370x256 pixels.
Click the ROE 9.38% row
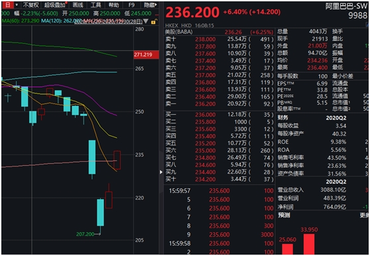click(312, 142)
